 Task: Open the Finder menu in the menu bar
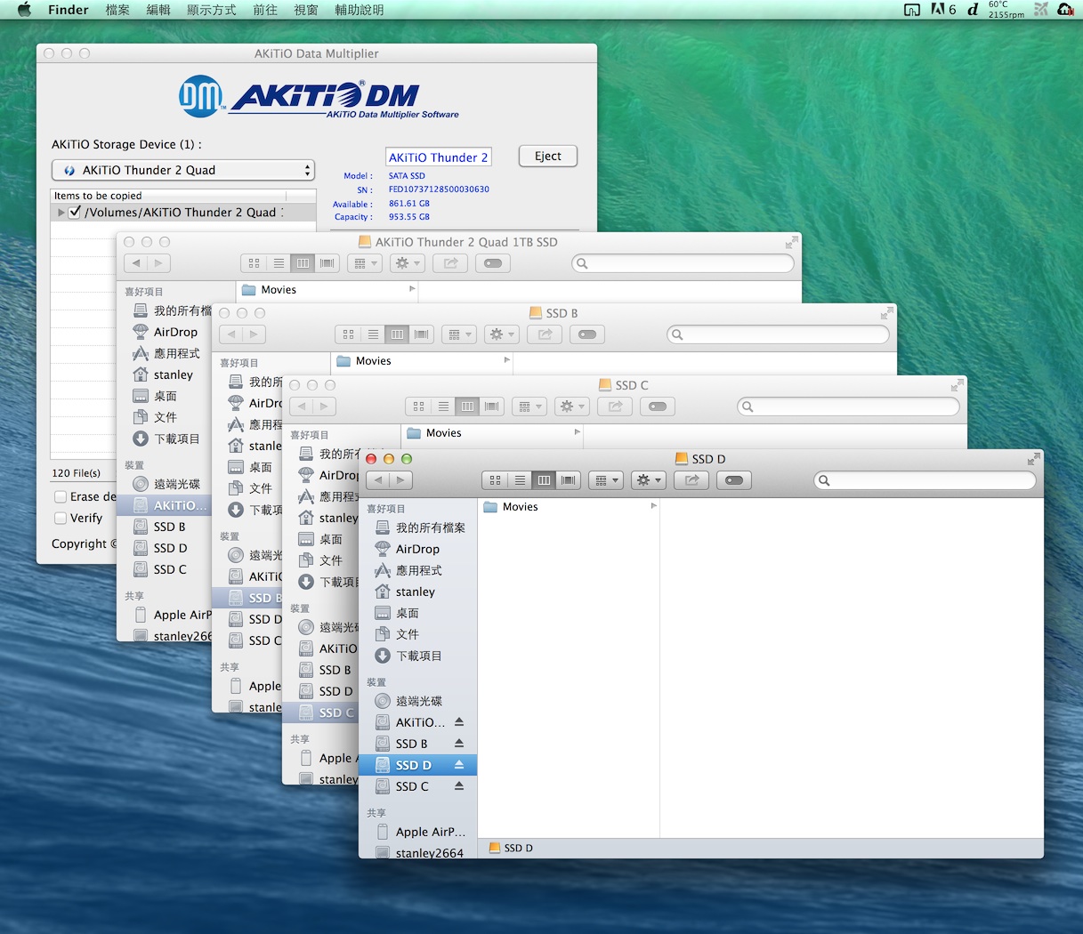[69, 10]
